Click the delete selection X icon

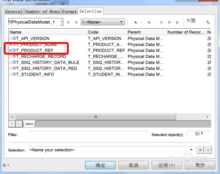[x=208, y=150]
